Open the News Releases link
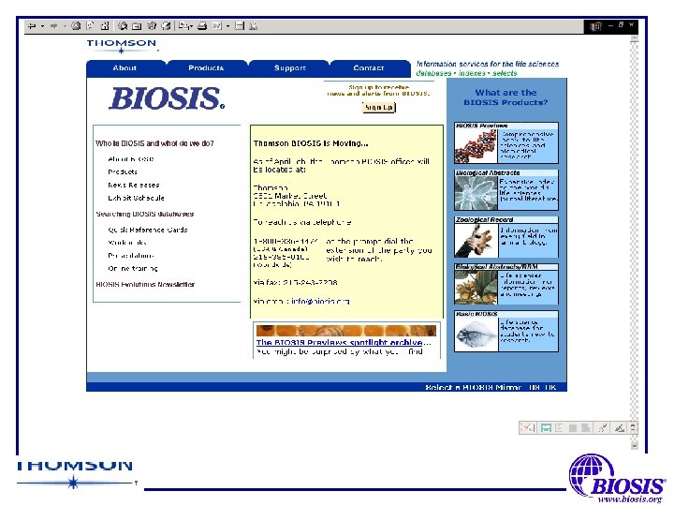 coord(134,185)
